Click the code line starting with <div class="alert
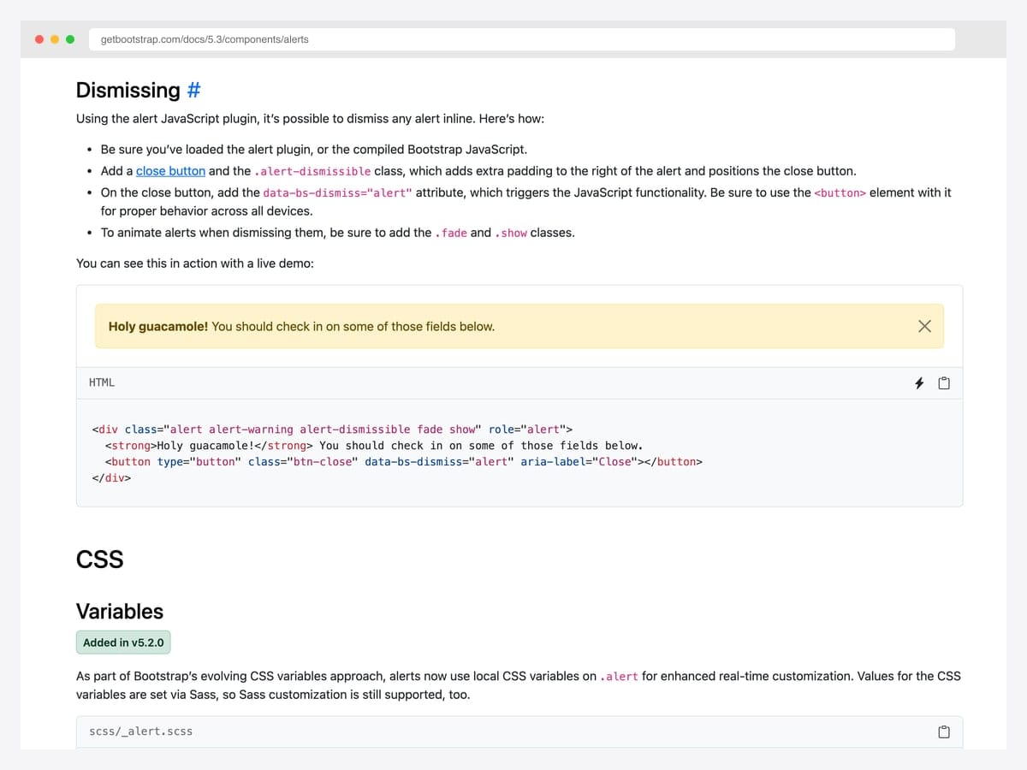 (332, 429)
